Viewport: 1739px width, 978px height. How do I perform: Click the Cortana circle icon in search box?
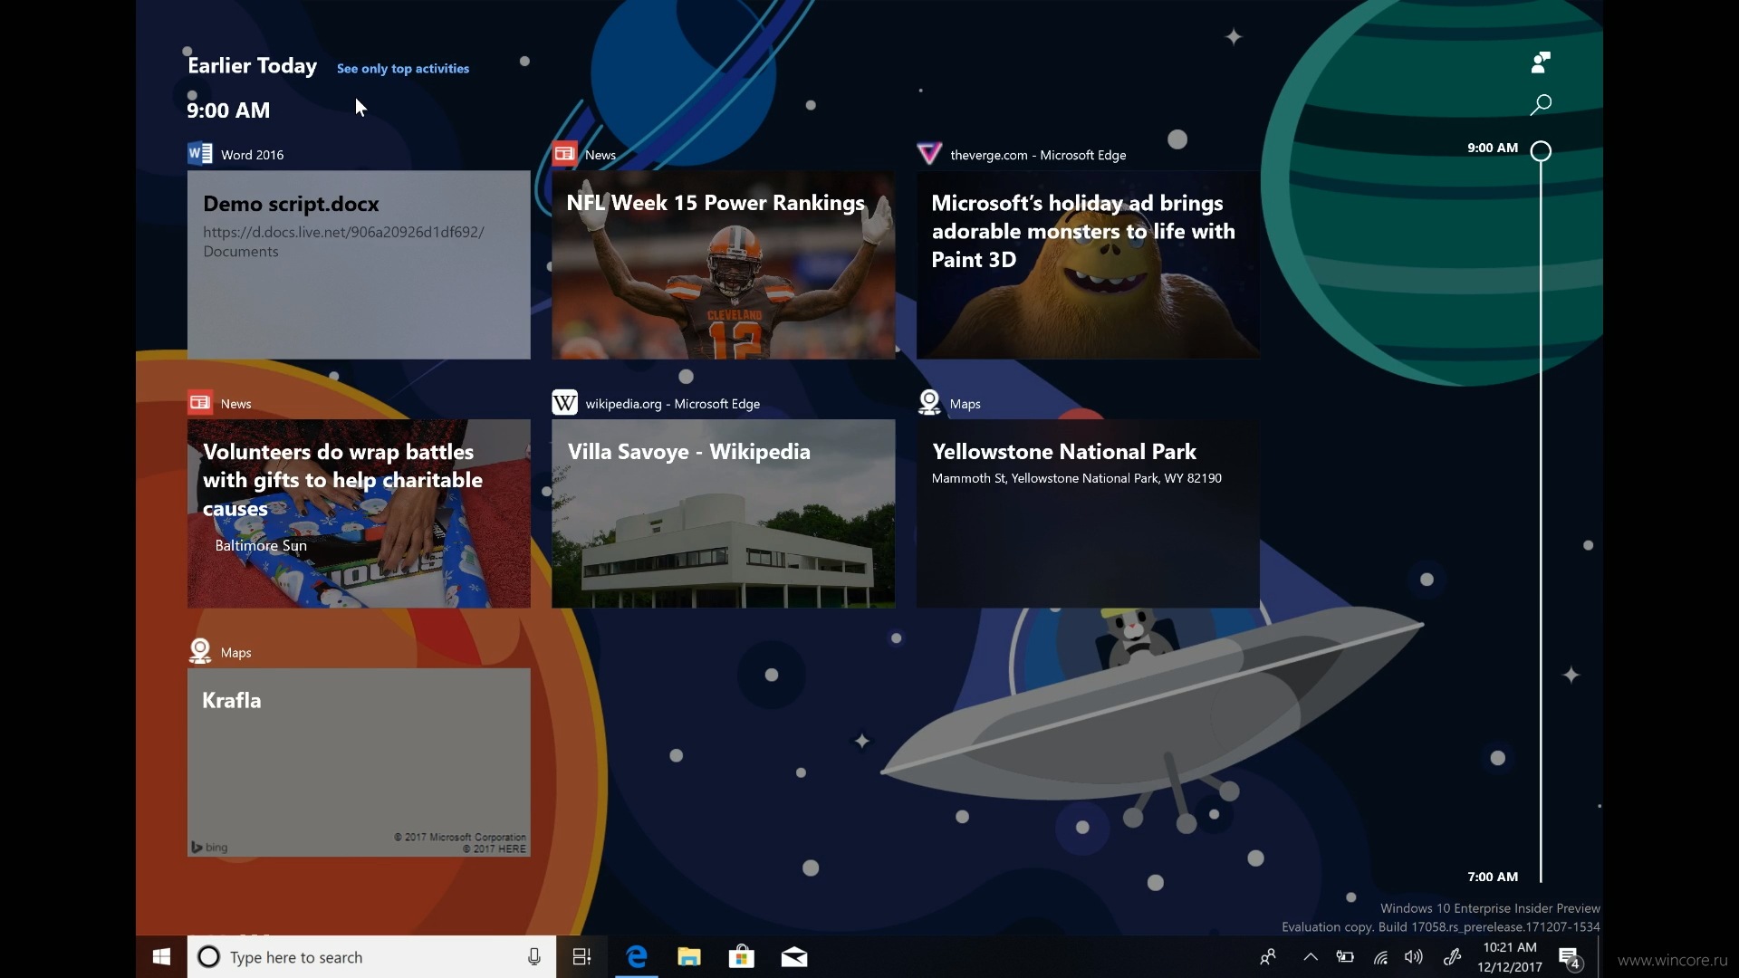[x=208, y=957]
